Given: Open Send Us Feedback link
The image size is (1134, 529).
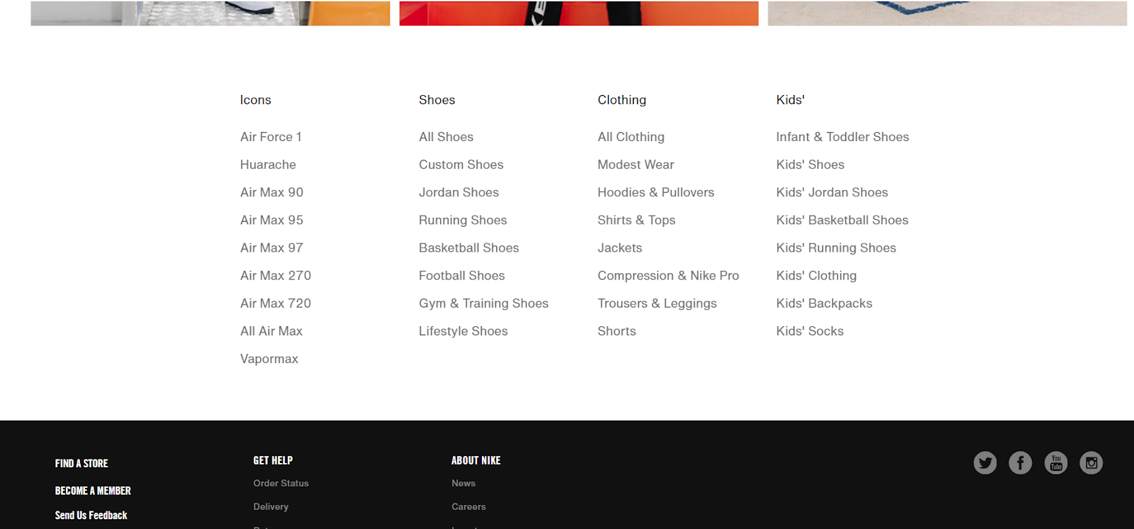Looking at the screenshot, I should point(91,516).
